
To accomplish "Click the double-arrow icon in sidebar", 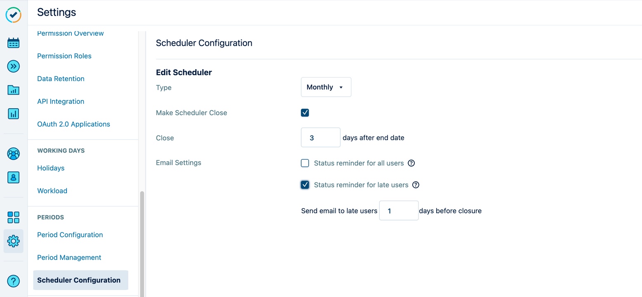I will tap(14, 66).
